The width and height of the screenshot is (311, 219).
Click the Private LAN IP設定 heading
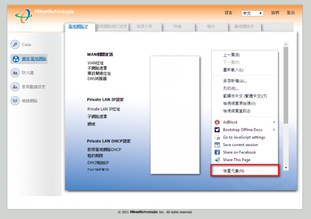pos(105,100)
